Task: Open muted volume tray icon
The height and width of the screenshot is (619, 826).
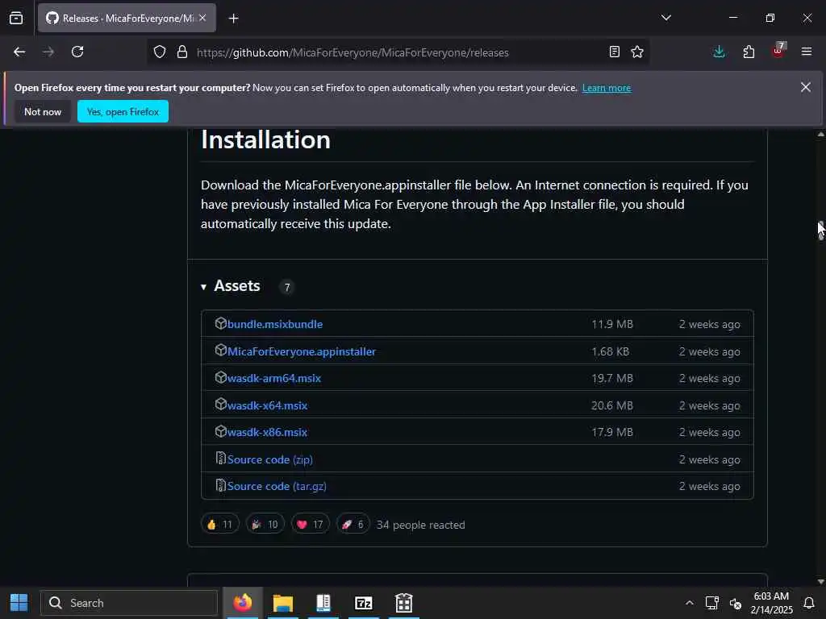Action: pos(736,603)
